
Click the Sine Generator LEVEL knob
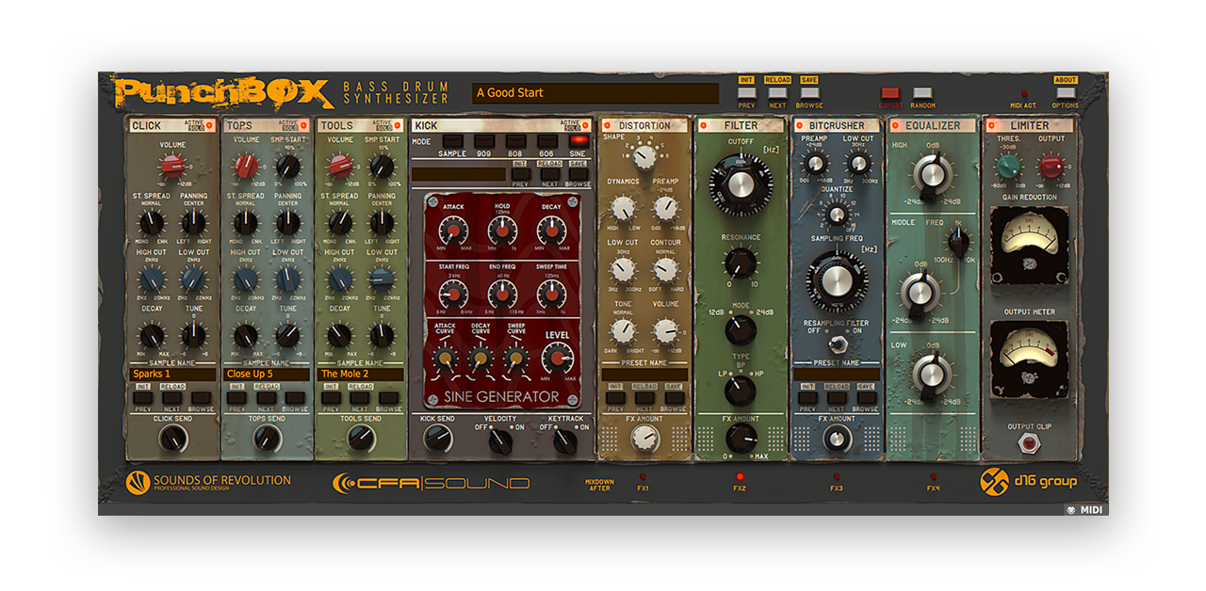558,358
